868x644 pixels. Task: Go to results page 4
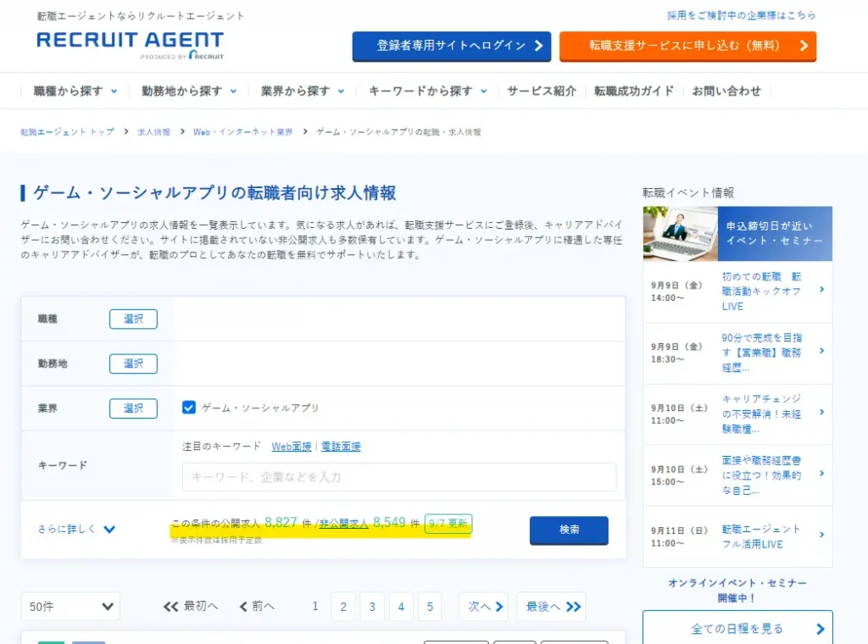tap(401, 607)
